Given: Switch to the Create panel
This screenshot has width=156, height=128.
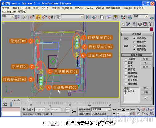Looking at the screenshot, I should (123, 24).
